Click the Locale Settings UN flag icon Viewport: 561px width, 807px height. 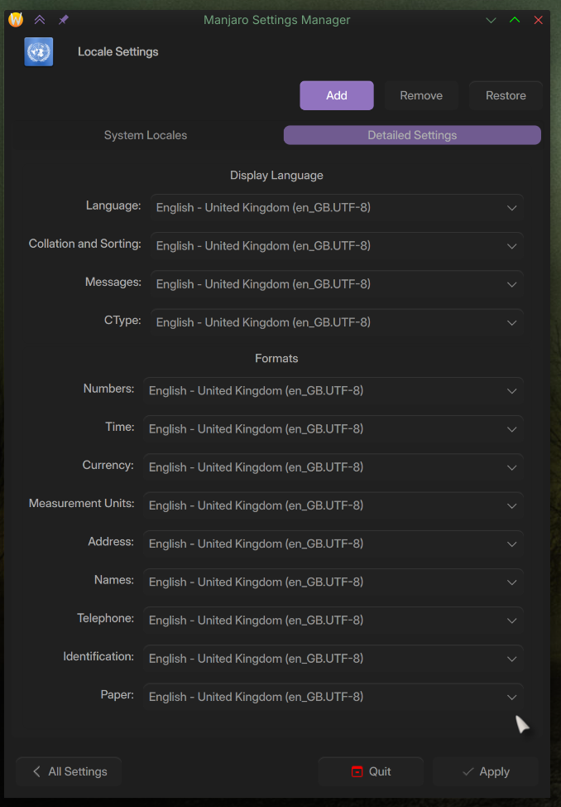39,52
